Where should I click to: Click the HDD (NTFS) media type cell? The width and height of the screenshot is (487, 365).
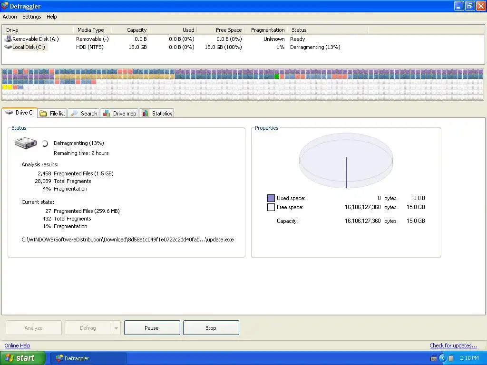coord(90,47)
